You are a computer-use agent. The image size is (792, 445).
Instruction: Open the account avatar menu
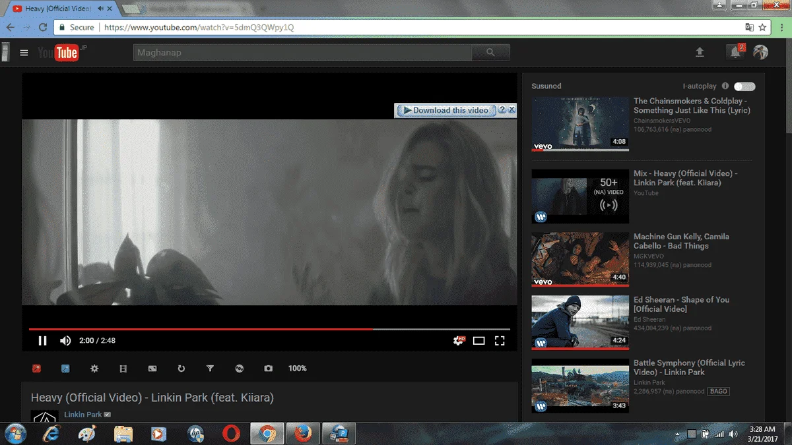(x=761, y=52)
